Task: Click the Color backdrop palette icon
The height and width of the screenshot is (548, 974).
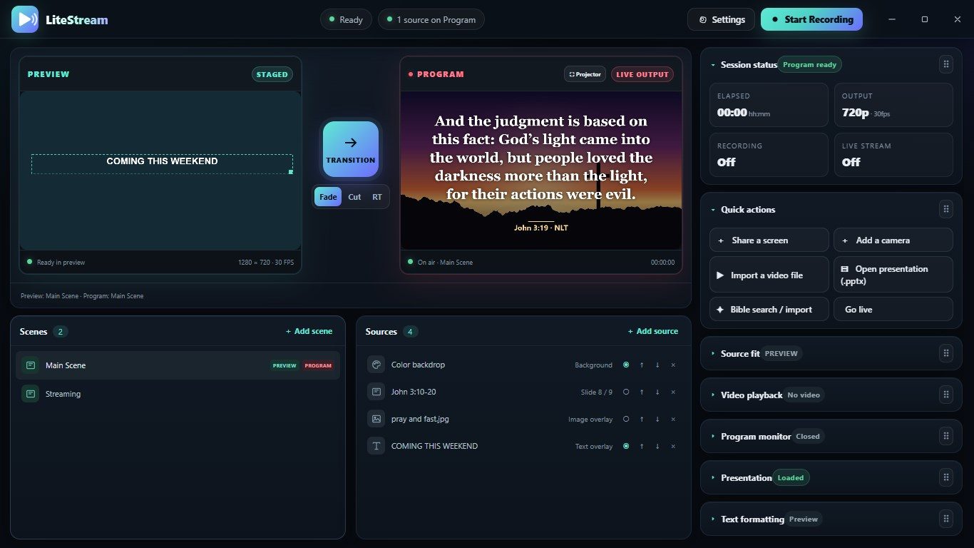Action: 376,365
